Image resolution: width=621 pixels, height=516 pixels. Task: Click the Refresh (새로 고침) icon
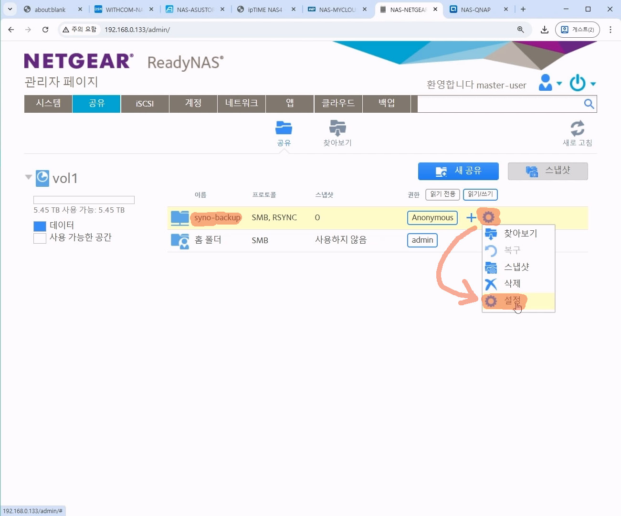click(x=577, y=129)
